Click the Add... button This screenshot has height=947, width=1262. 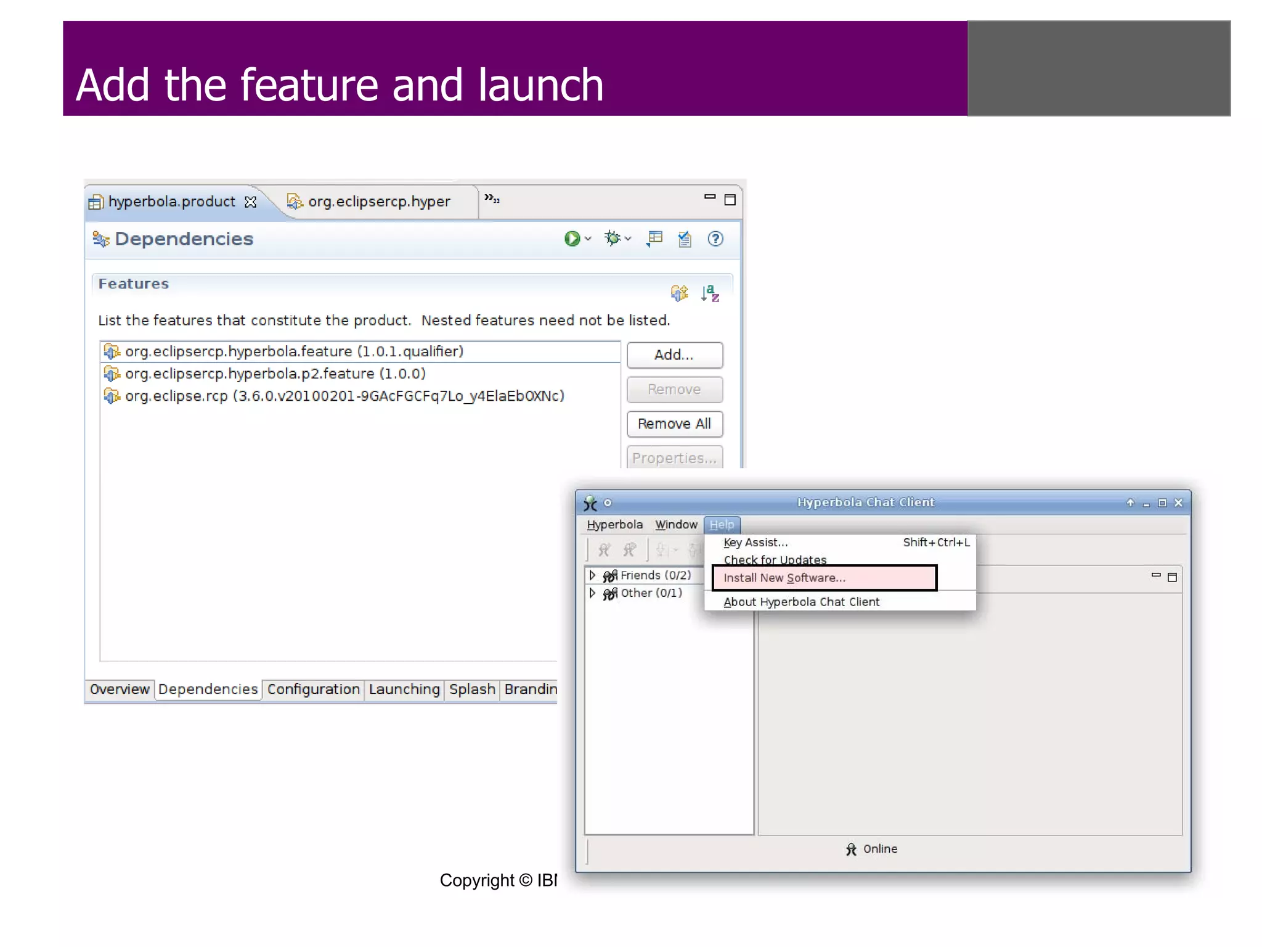click(675, 355)
